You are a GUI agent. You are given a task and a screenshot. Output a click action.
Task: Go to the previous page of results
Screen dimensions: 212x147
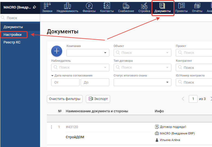coord(183,99)
